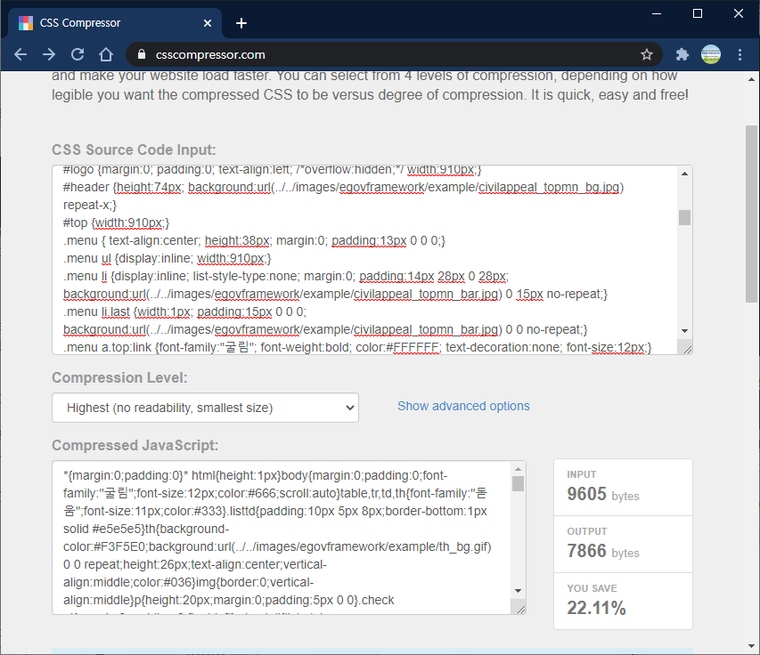Click the output textarea scroll-down arrow
The height and width of the screenshot is (655, 760).
click(518, 591)
